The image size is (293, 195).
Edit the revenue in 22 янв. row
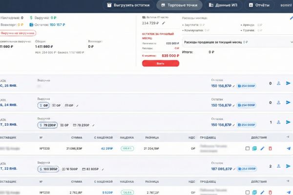tap(103, 170)
